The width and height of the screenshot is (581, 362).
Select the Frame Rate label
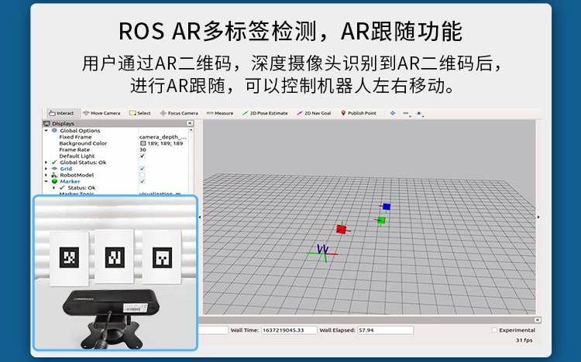[74, 149]
